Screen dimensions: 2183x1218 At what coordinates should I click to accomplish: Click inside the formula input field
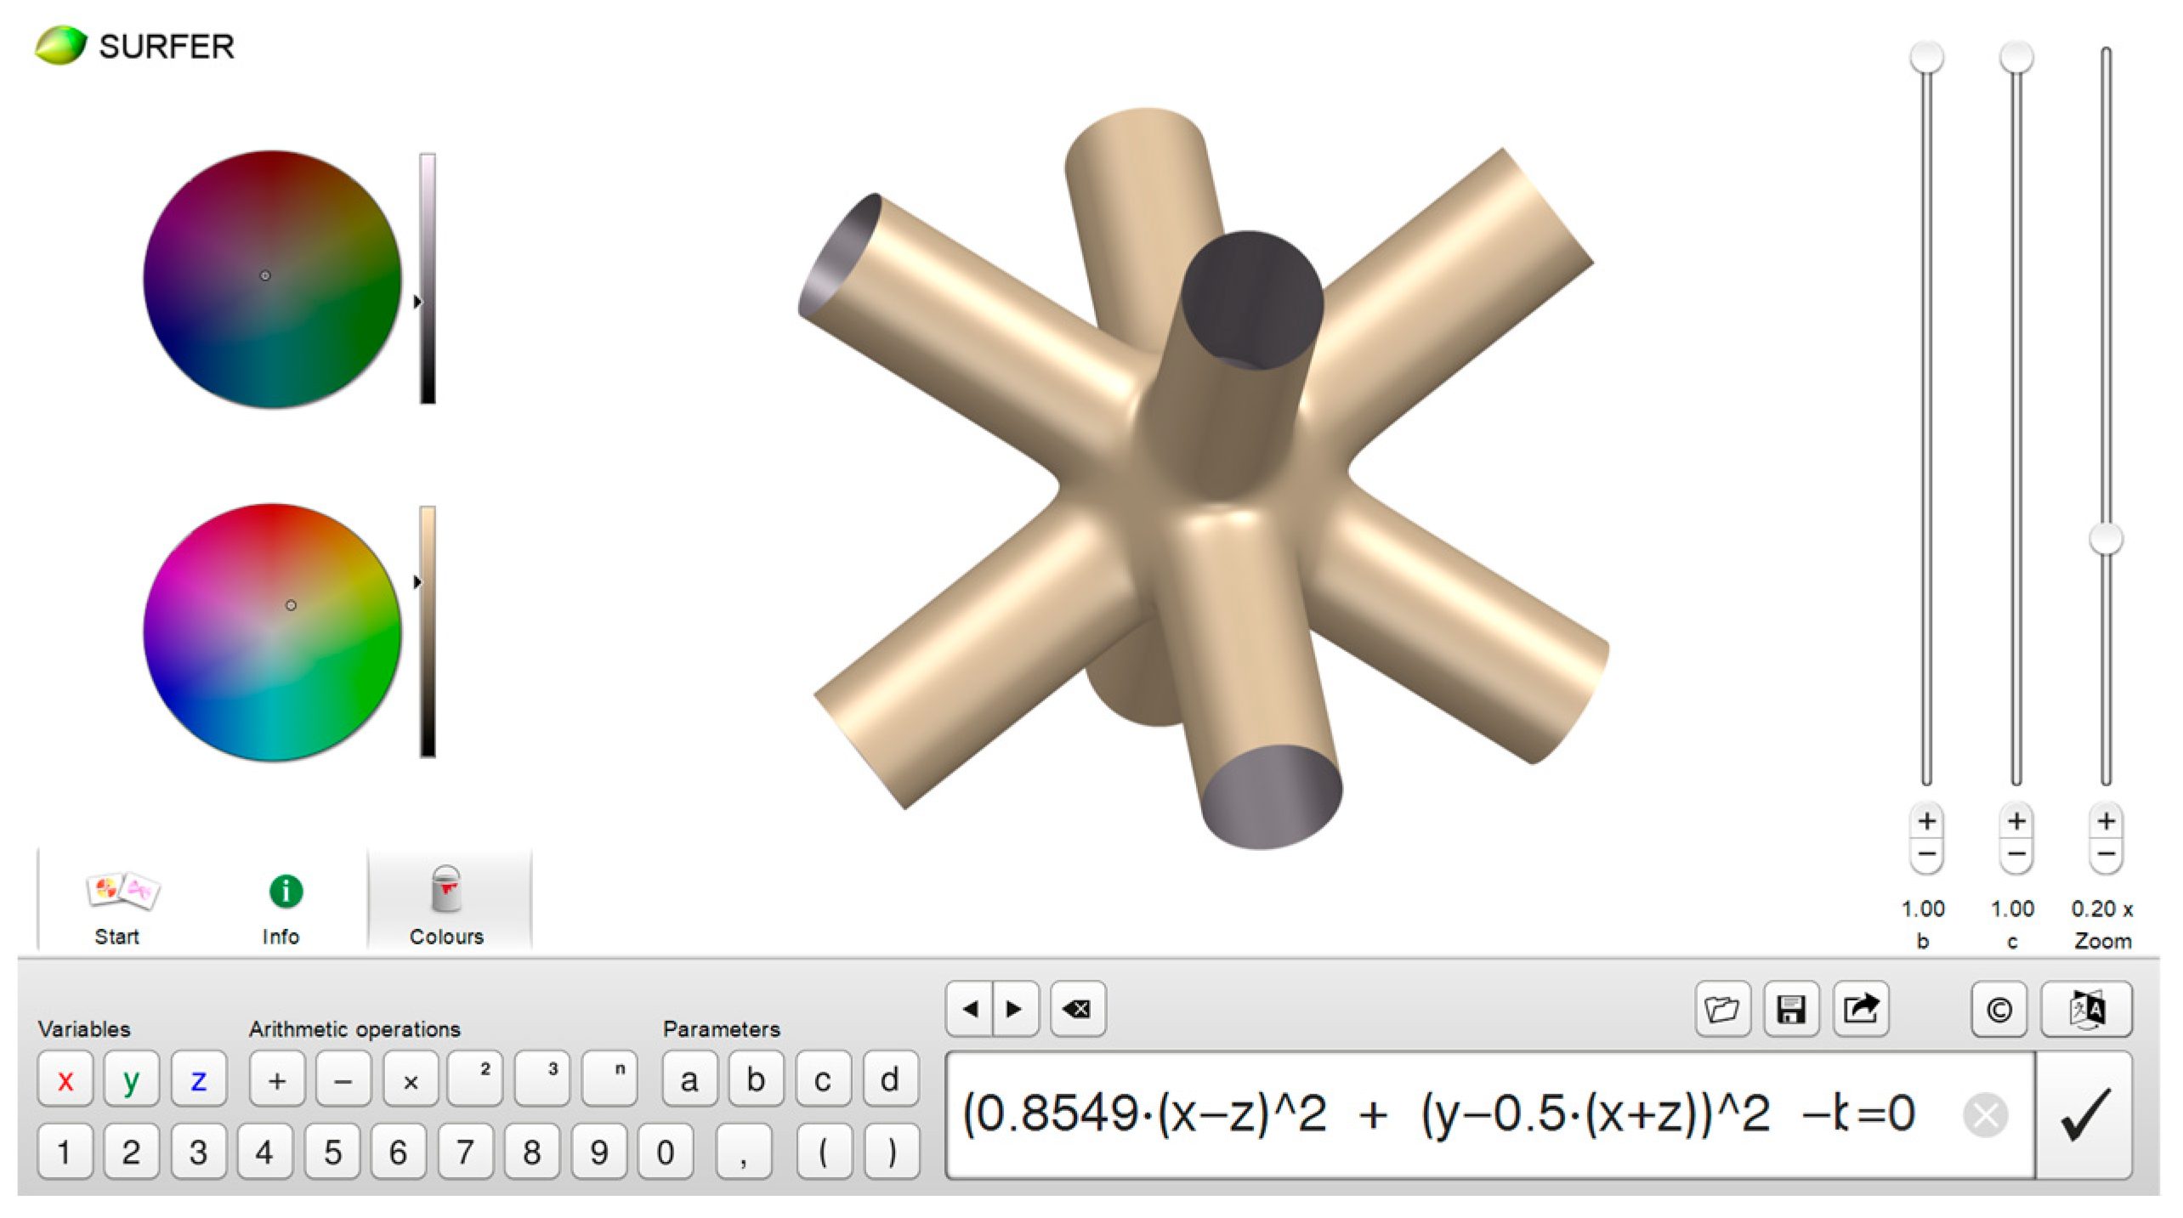(x=1445, y=1114)
